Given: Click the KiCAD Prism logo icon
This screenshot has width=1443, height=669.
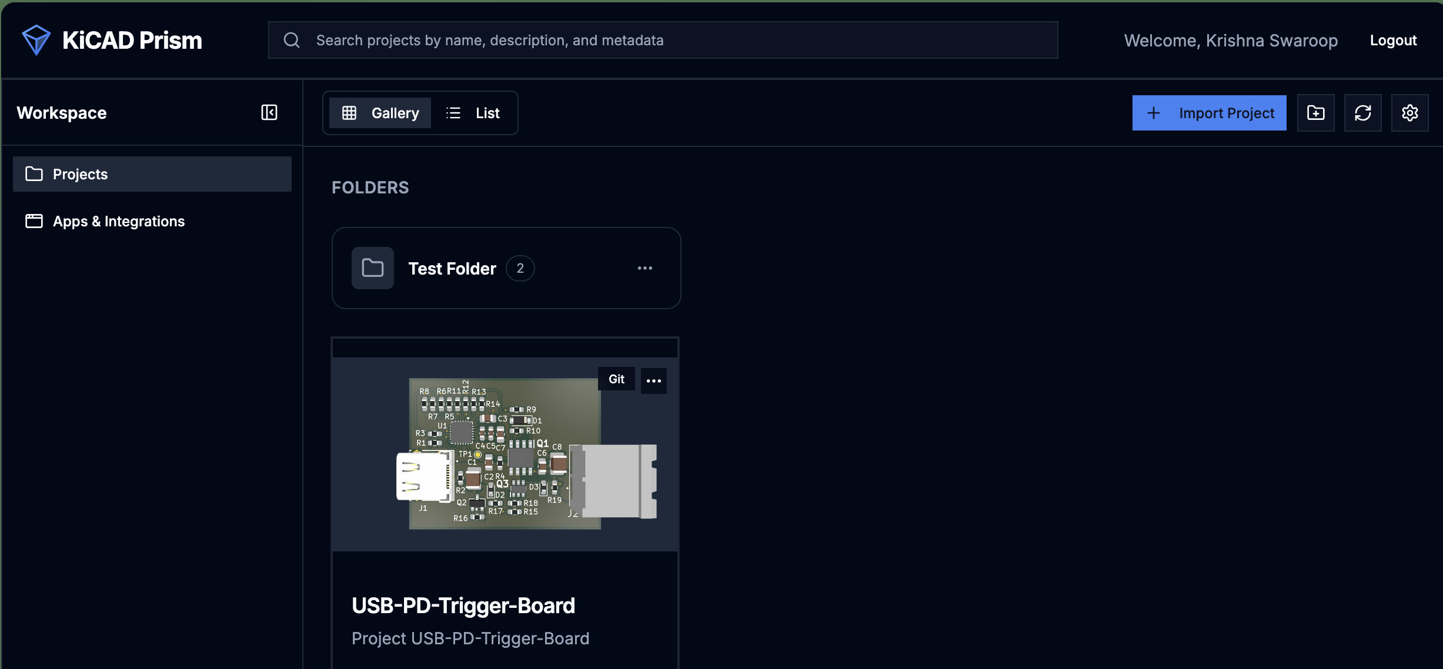Looking at the screenshot, I should (36, 40).
